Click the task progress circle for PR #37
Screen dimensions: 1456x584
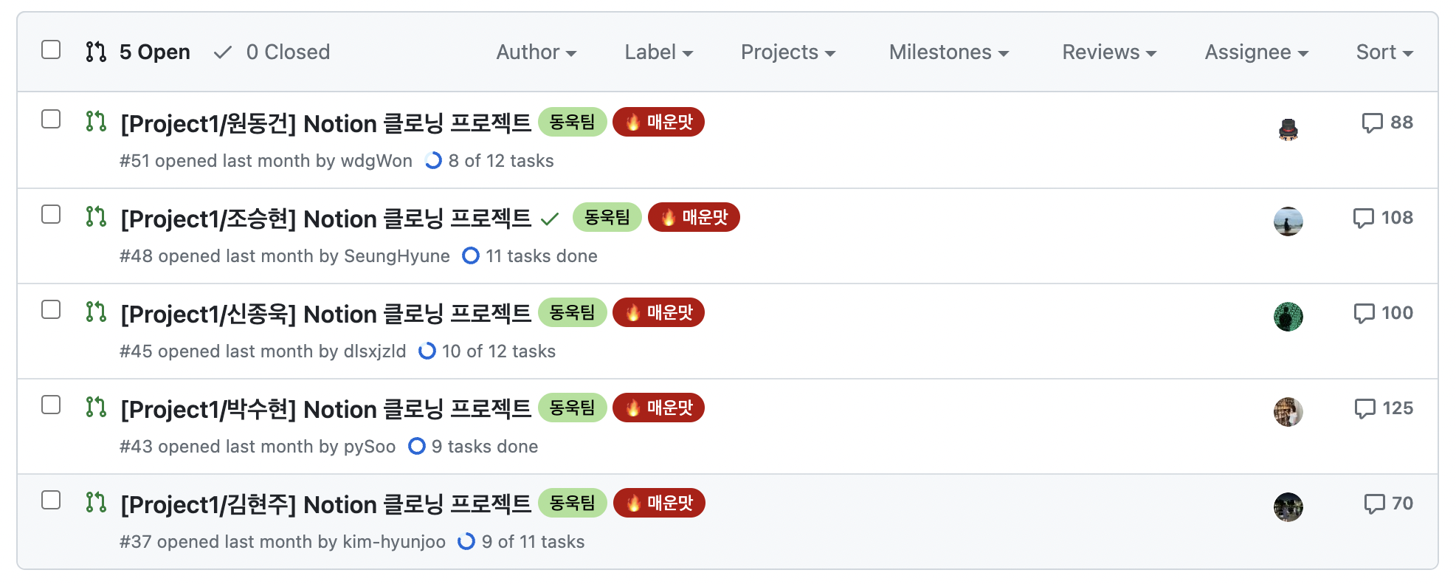pyautogui.click(x=466, y=542)
